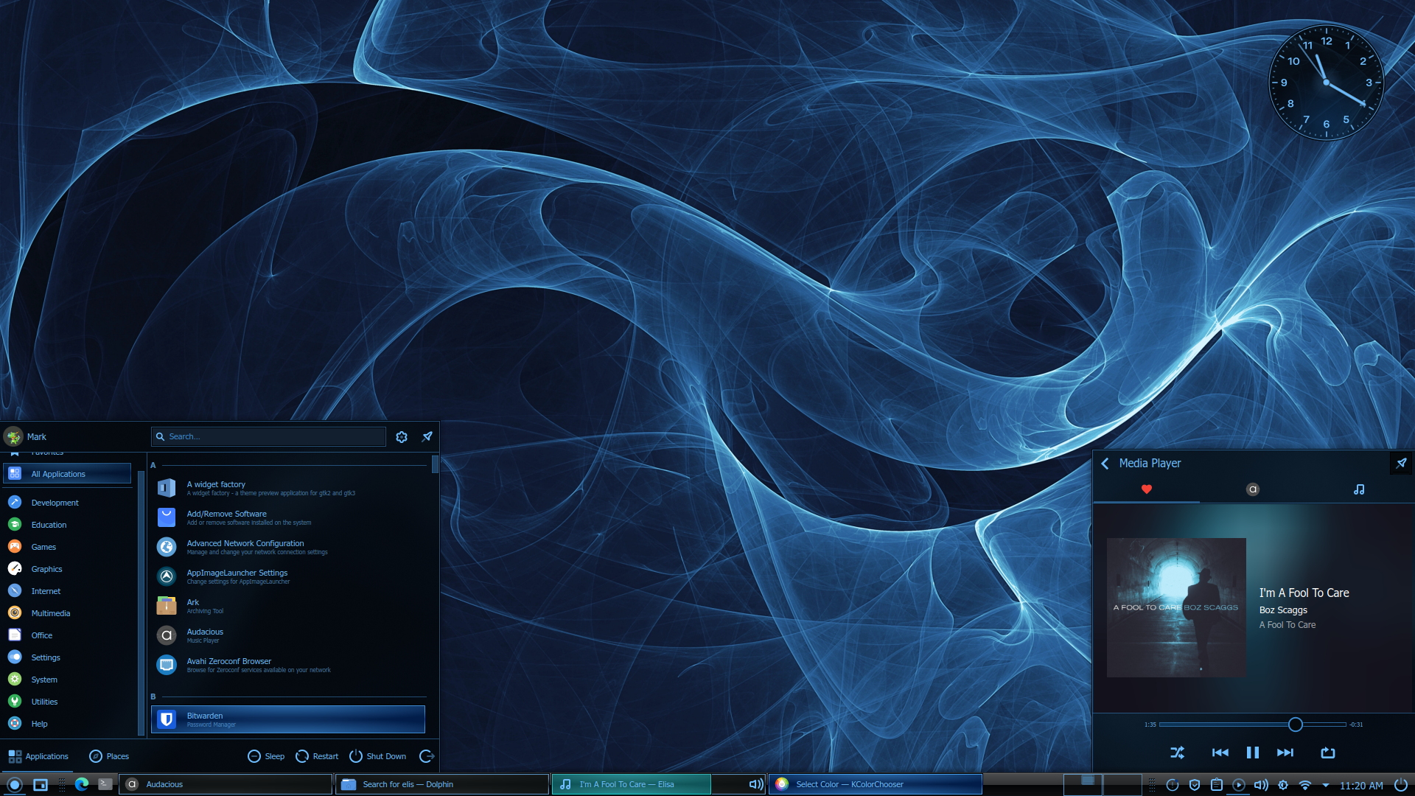Click the Sleep button
Image resolution: width=1415 pixels, height=796 pixels.
coord(266,756)
